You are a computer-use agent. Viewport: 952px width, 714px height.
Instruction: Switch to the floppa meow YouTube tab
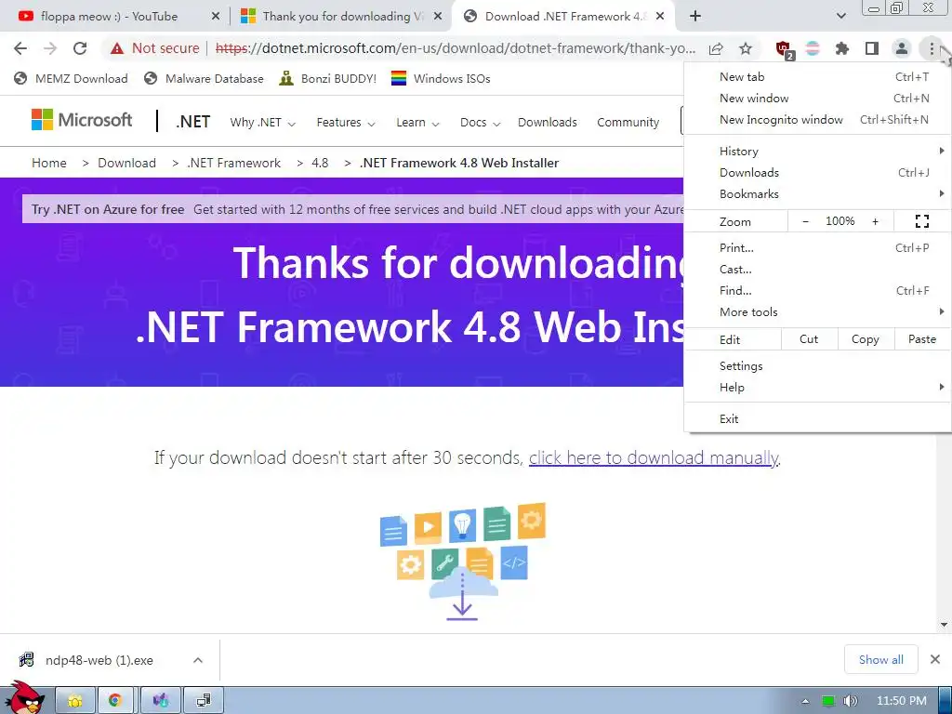pyautogui.click(x=110, y=17)
